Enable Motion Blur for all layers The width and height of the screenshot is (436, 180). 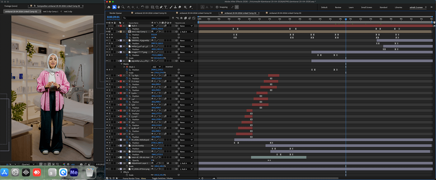tap(189, 18)
